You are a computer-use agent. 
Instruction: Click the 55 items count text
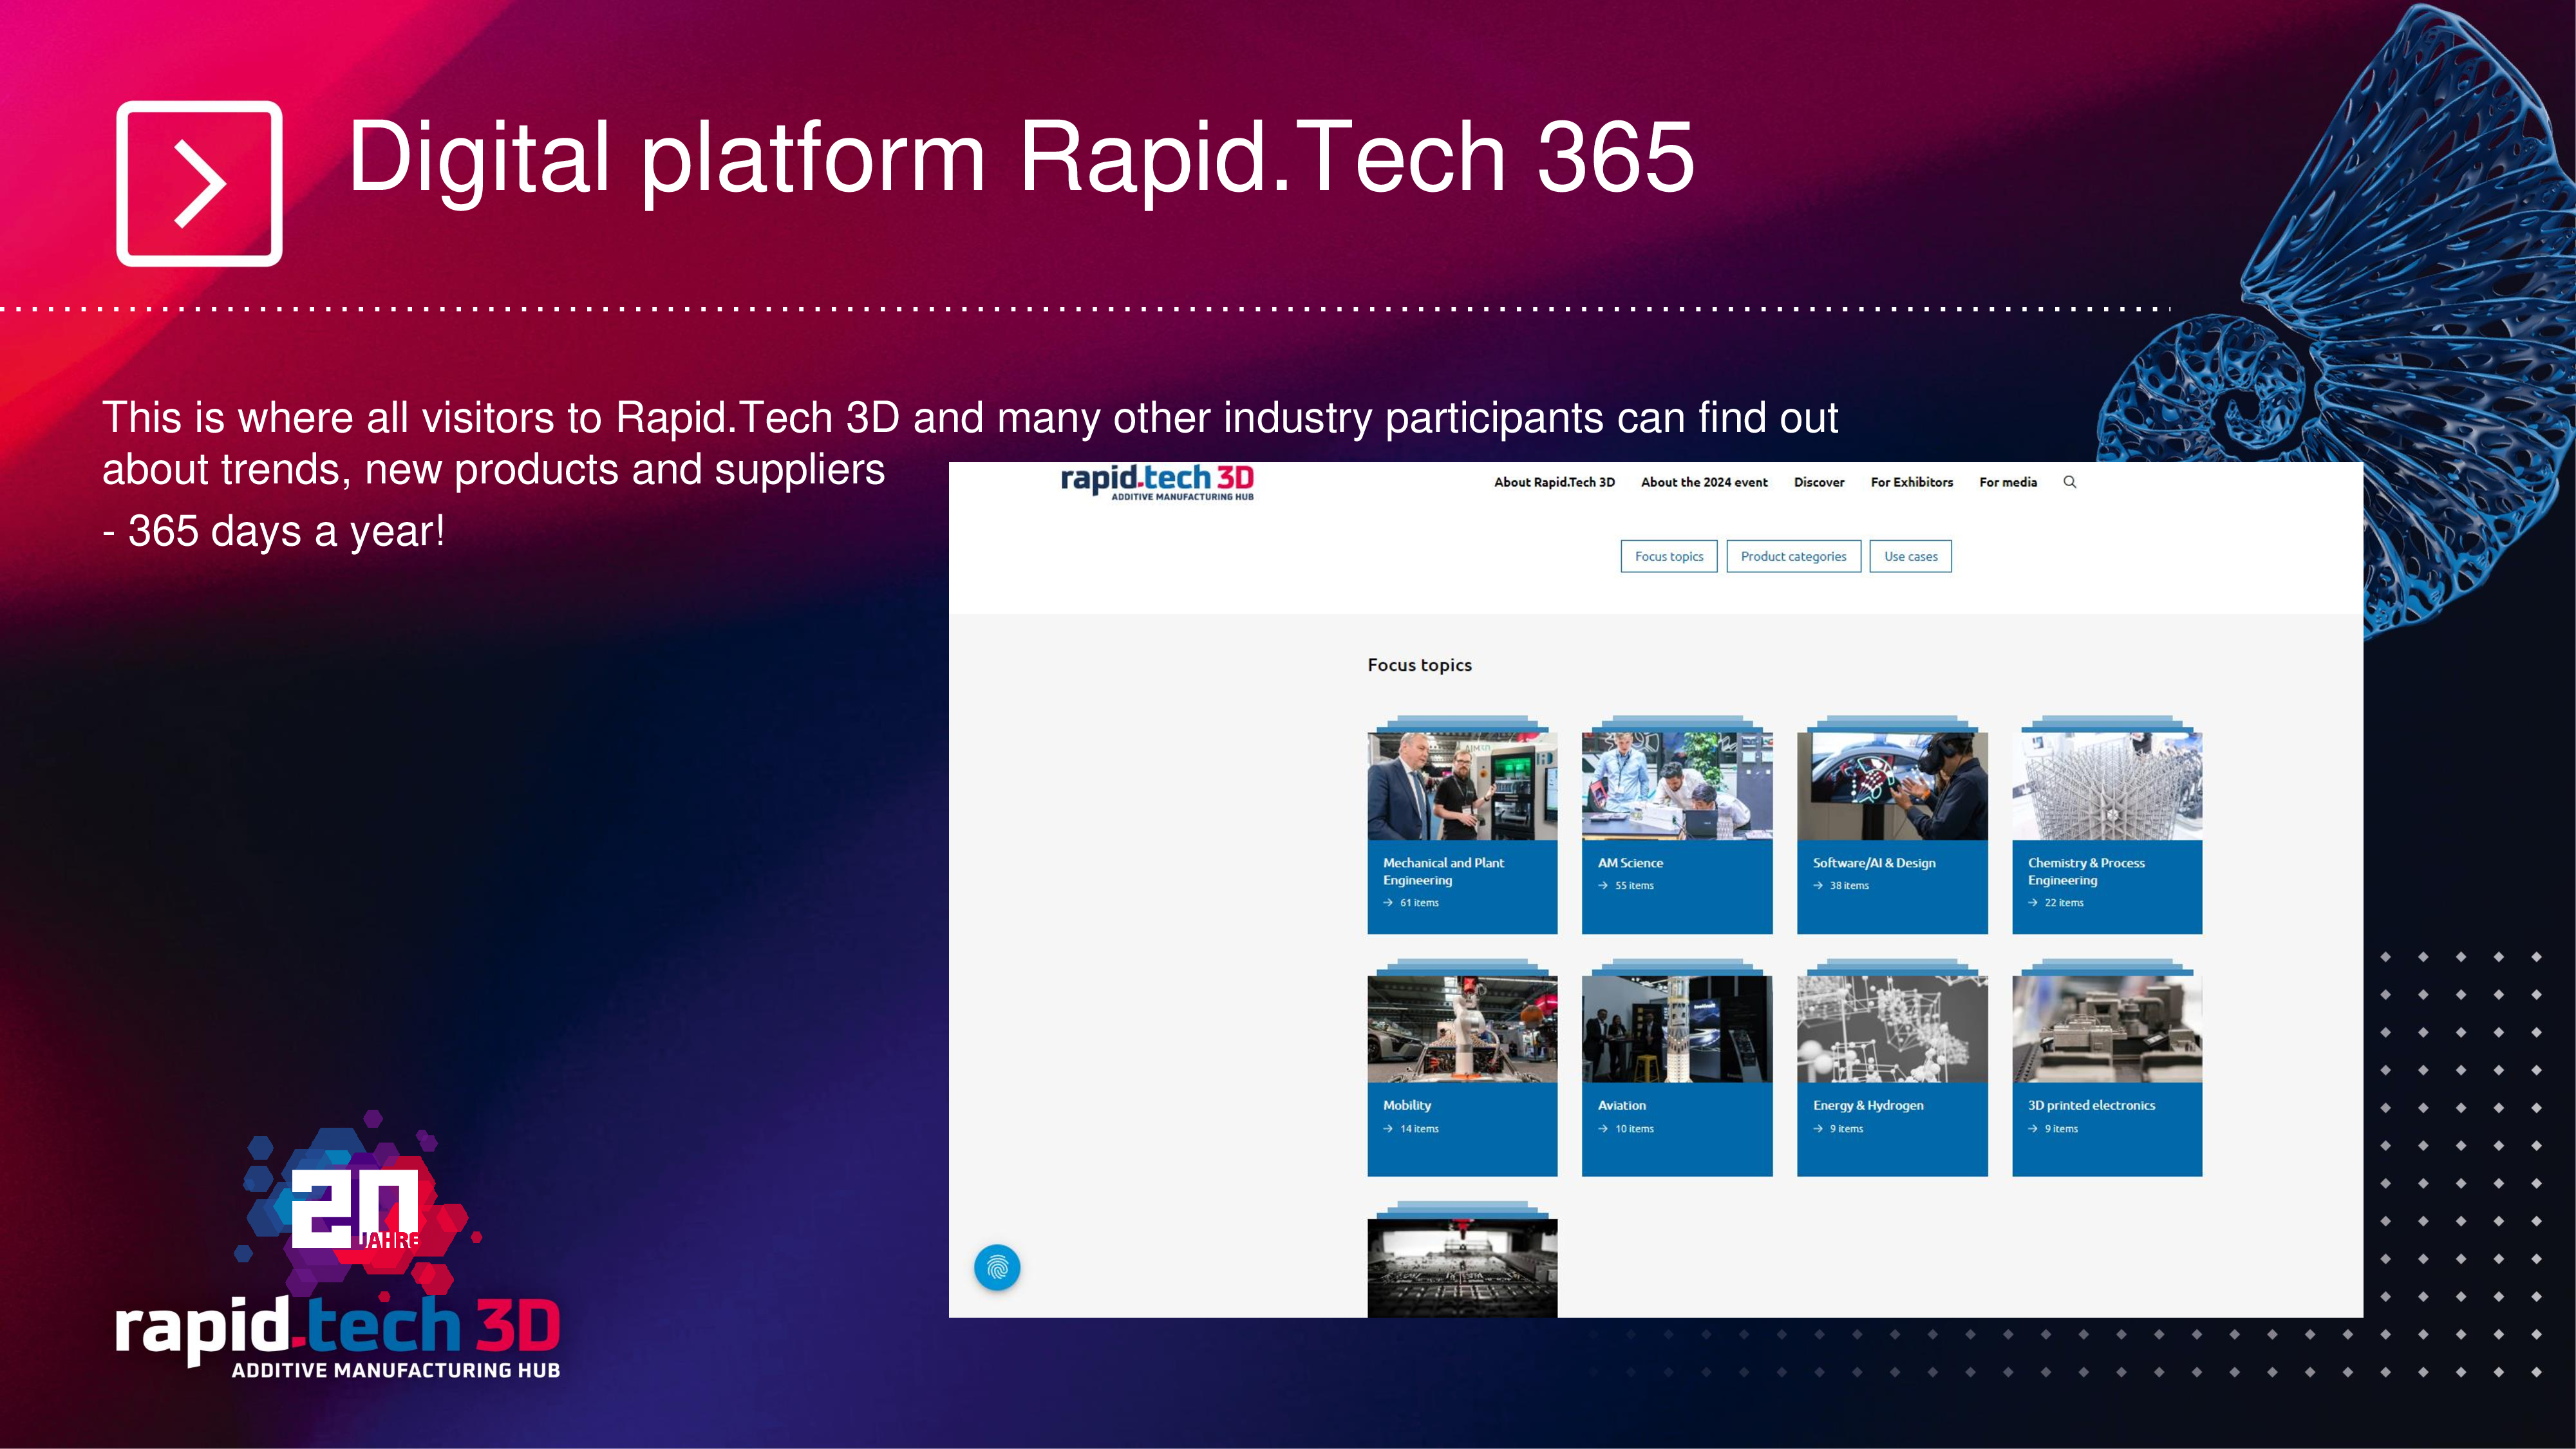[x=1634, y=885]
